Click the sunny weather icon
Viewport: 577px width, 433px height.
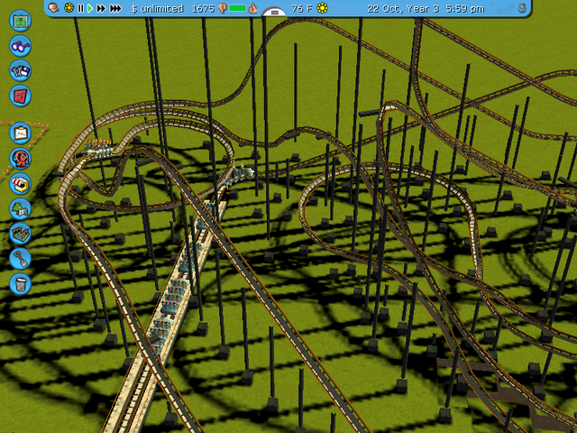[323, 8]
